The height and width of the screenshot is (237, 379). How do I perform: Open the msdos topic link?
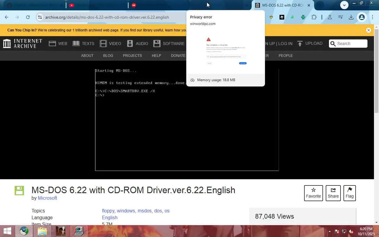pos(144,211)
